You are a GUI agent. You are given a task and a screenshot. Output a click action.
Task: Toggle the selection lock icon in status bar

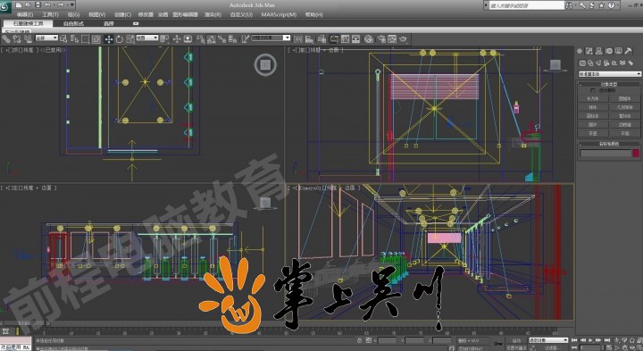coord(359,340)
